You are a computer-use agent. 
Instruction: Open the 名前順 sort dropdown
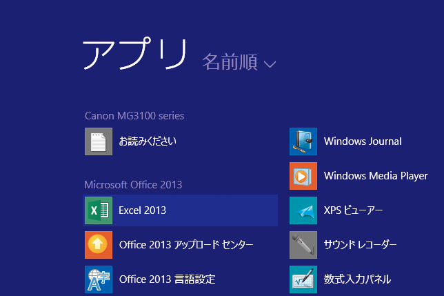(x=239, y=61)
